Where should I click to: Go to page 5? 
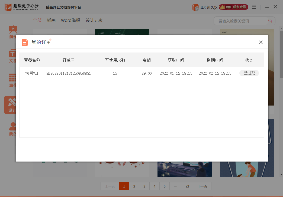[165, 186]
